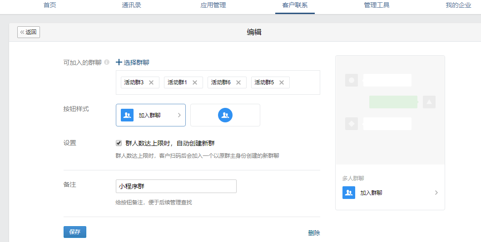Go back using the 返回 button
Viewport: 481px width, 242px height.
tap(29, 32)
